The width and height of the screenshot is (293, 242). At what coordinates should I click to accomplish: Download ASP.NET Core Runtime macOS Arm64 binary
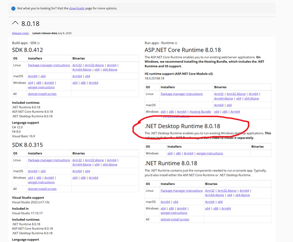click(219, 105)
